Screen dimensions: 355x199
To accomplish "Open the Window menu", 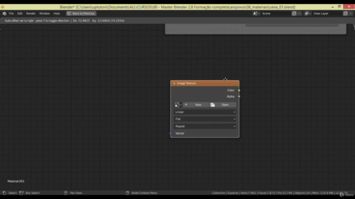I will click(x=44, y=13).
